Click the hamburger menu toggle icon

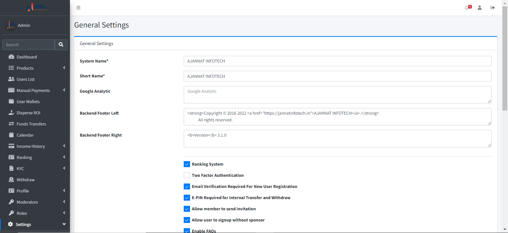[78, 8]
